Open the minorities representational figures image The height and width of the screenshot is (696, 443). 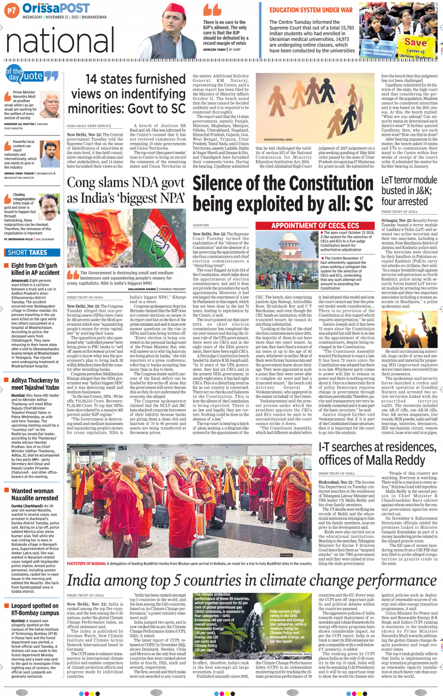point(315,109)
